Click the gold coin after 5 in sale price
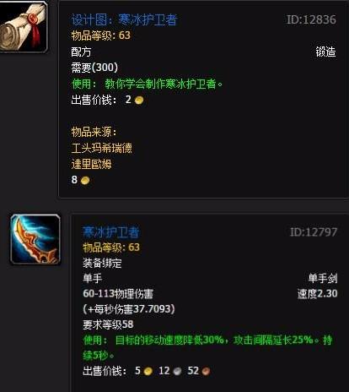The width and height of the screenshot is (349, 392). 148,371
